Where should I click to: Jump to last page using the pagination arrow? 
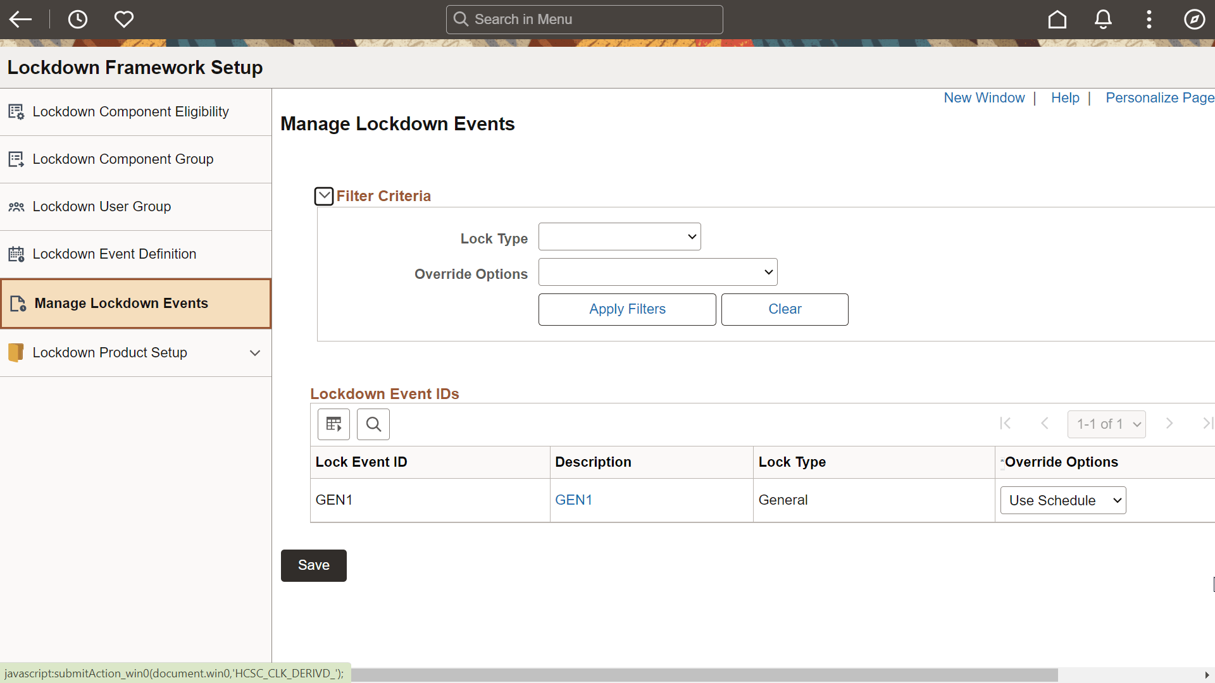(x=1209, y=423)
